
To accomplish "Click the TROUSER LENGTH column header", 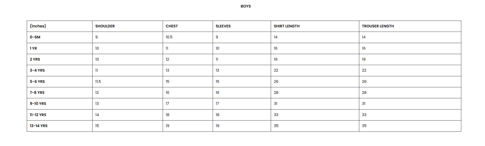I will click(378, 26).
